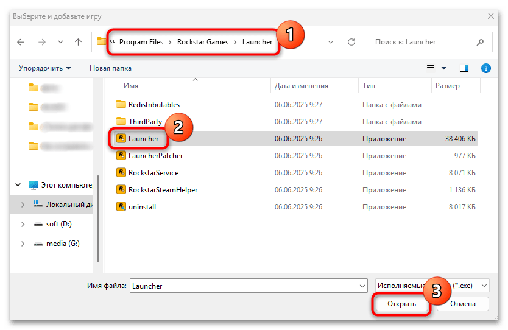Sort by Тип column header
This screenshot has width=508, height=330.
tap(369, 86)
